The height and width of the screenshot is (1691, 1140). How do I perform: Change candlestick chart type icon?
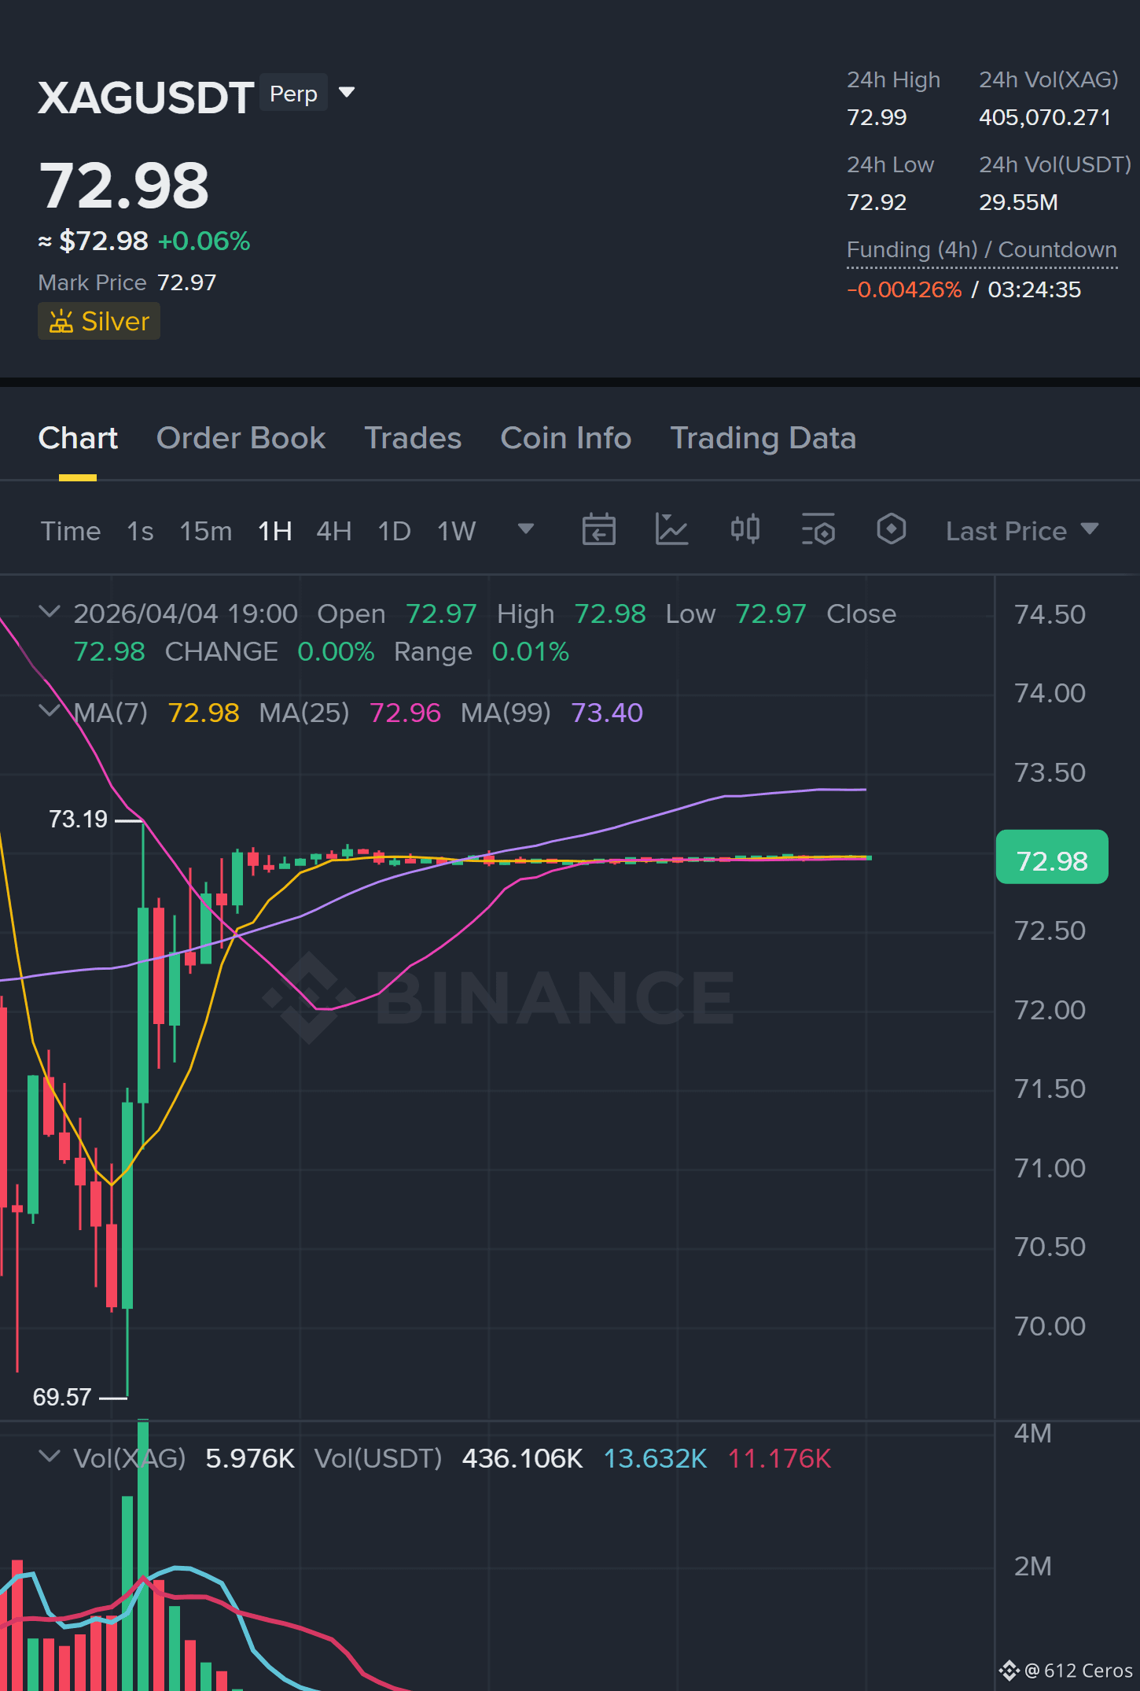(x=745, y=529)
